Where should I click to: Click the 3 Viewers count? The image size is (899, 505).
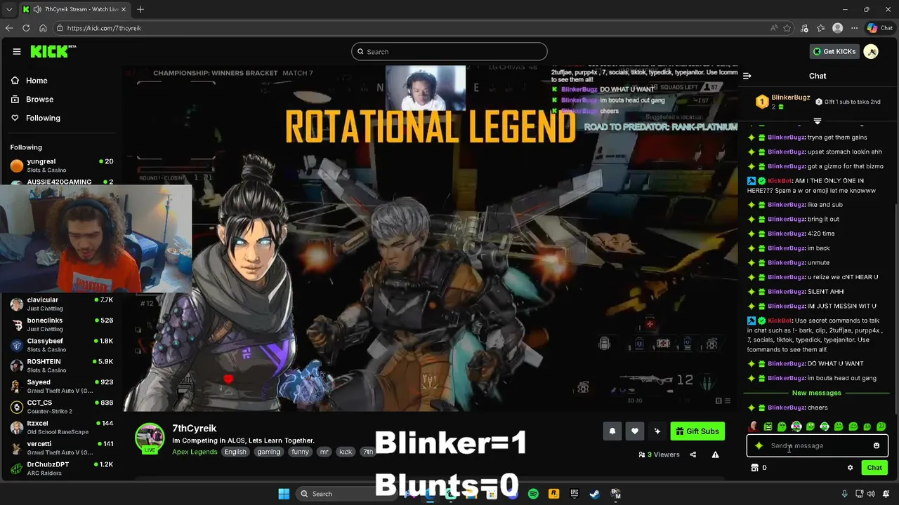(659, 454)
